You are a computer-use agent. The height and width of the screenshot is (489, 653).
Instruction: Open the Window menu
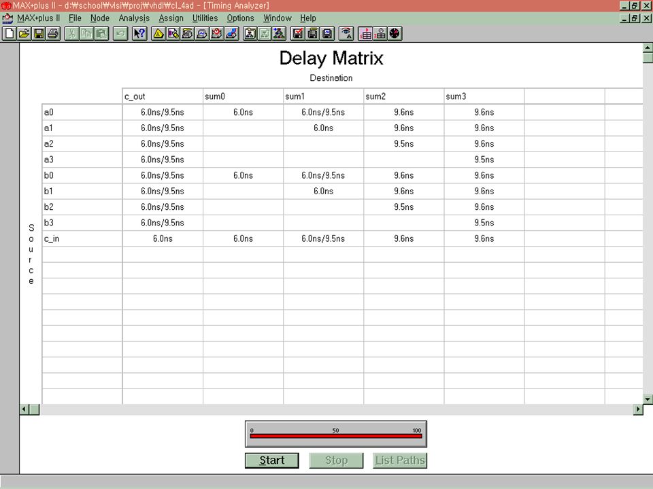278,18
